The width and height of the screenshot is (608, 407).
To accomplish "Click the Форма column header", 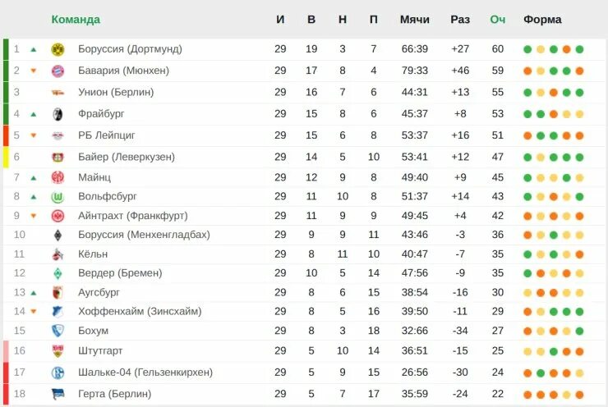I will tap(542, 20).
